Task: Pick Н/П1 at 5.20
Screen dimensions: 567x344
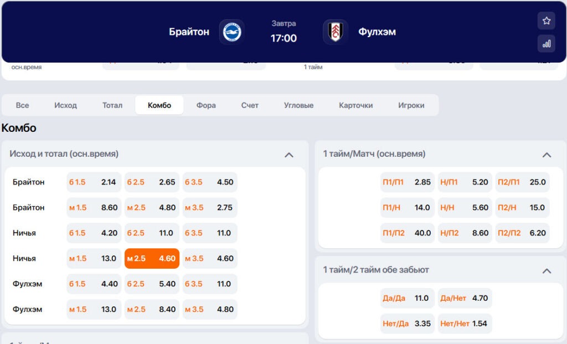Action: (465, 182)
